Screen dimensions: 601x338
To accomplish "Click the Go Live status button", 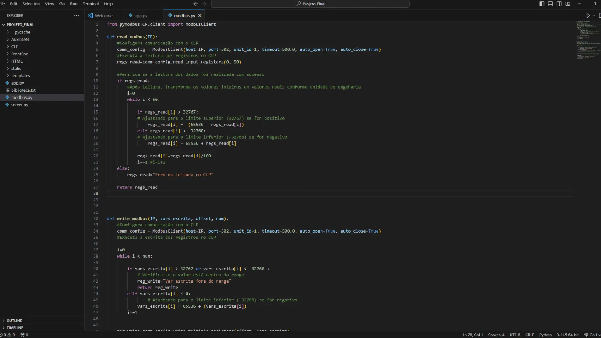I will 593,335.
